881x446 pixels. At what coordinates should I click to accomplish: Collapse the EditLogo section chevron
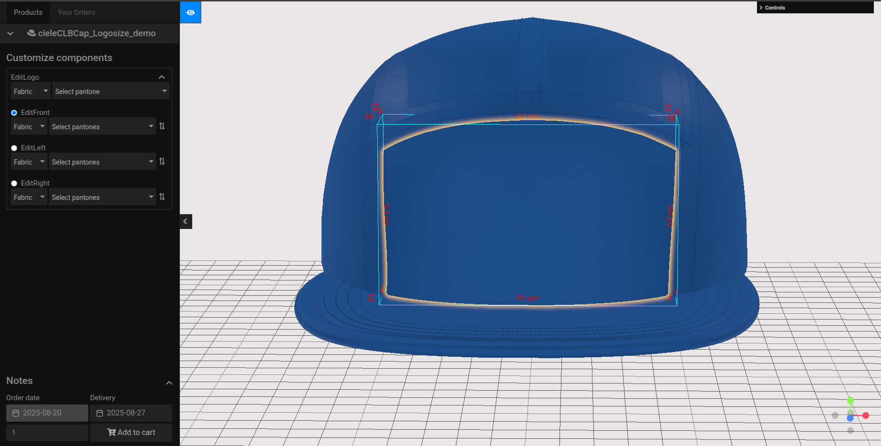tap(162, 77)
